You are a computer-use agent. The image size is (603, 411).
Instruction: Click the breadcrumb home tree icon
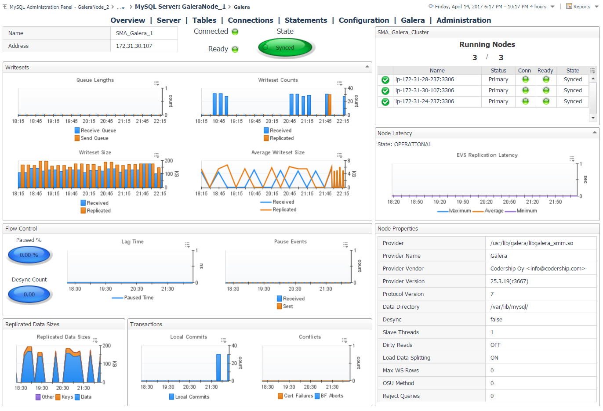click(x=5, y=7)
